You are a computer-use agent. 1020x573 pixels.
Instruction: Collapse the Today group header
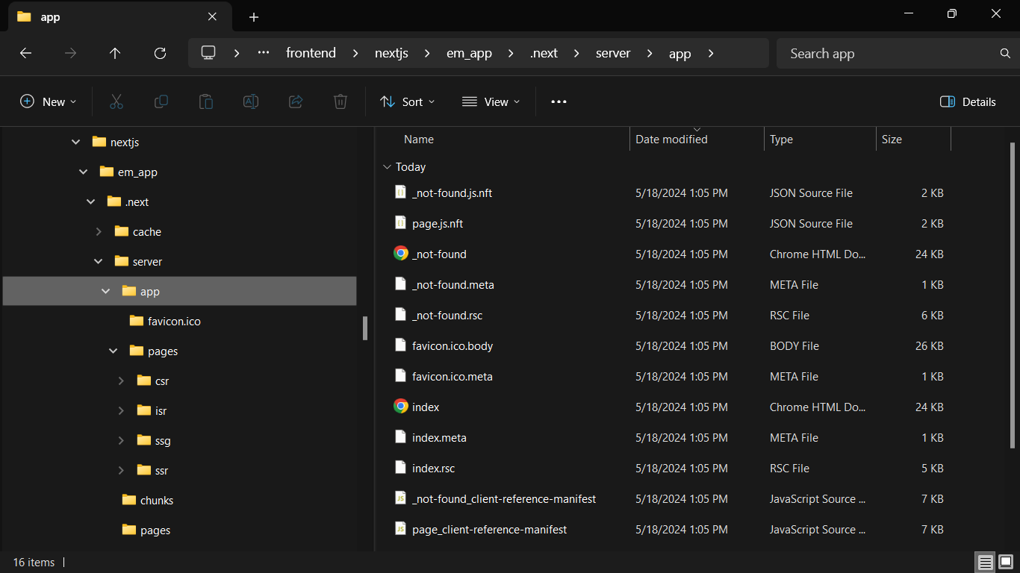386,167
